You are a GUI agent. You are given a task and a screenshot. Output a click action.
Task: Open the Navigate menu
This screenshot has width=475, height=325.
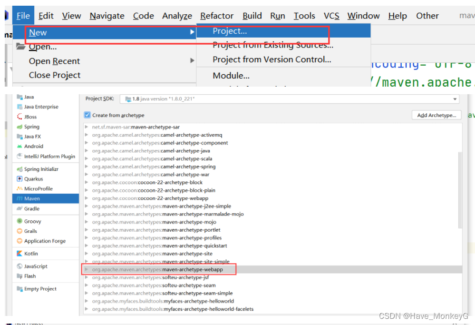pyautogui.click(x=107, y=15)
